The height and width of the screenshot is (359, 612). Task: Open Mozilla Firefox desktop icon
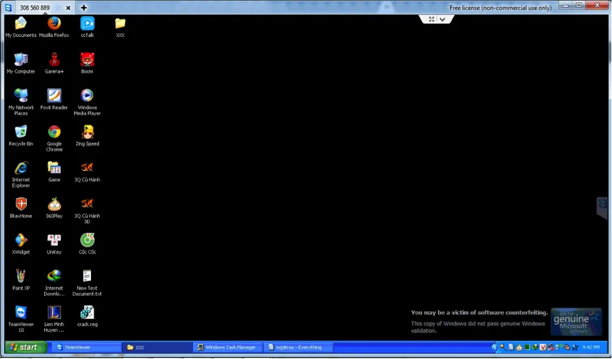point(54,24)
